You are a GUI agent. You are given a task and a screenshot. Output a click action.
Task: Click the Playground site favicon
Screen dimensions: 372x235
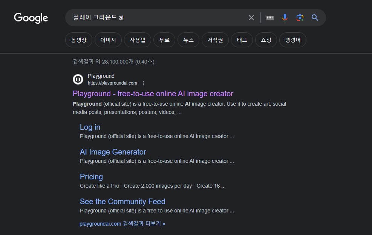tap(78, 79)
